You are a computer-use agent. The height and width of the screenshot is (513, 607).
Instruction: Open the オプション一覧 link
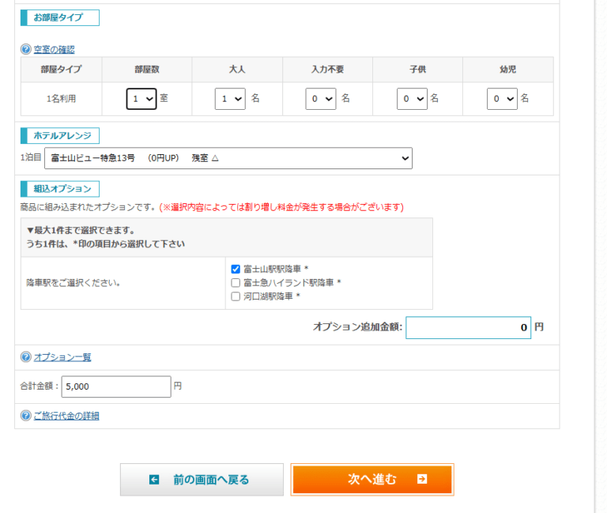pyautogui.click(x=62, y=357)
